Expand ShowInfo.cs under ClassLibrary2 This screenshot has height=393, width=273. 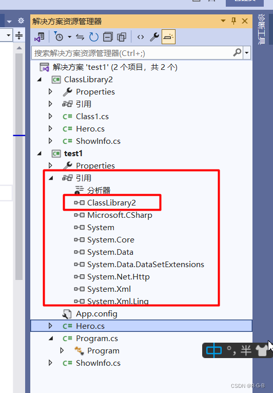pyautogui.click(x=50, y=141)
